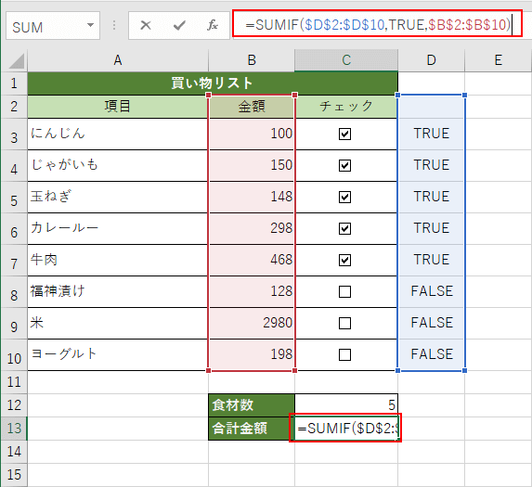Image resolution: width=532 pixels, height=487 pixels.
Task: Select column E header
Action: [498, 60]
